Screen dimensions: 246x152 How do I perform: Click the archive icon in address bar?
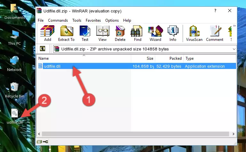(57, 49)
